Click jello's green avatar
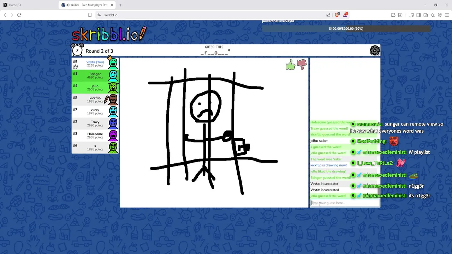Screen dimensions: 452x254 coord(113,87)
